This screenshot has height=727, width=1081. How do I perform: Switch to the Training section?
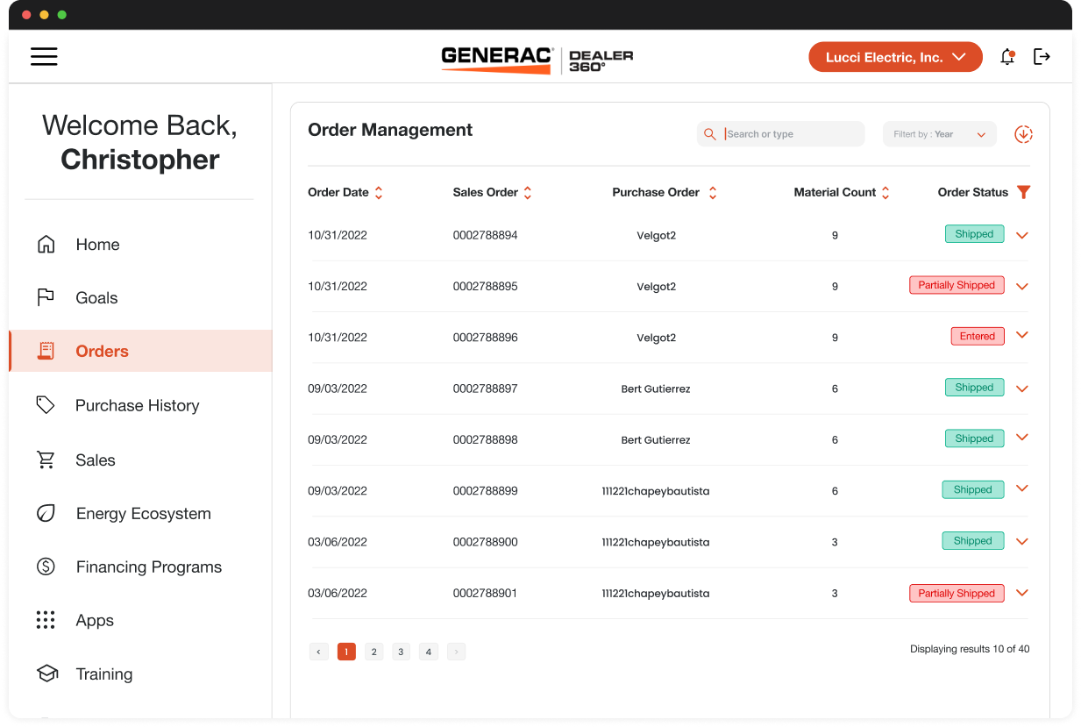point(46,674)
